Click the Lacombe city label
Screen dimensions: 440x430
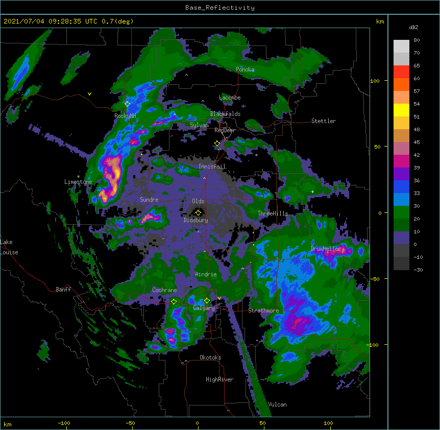tap(230, 98)
